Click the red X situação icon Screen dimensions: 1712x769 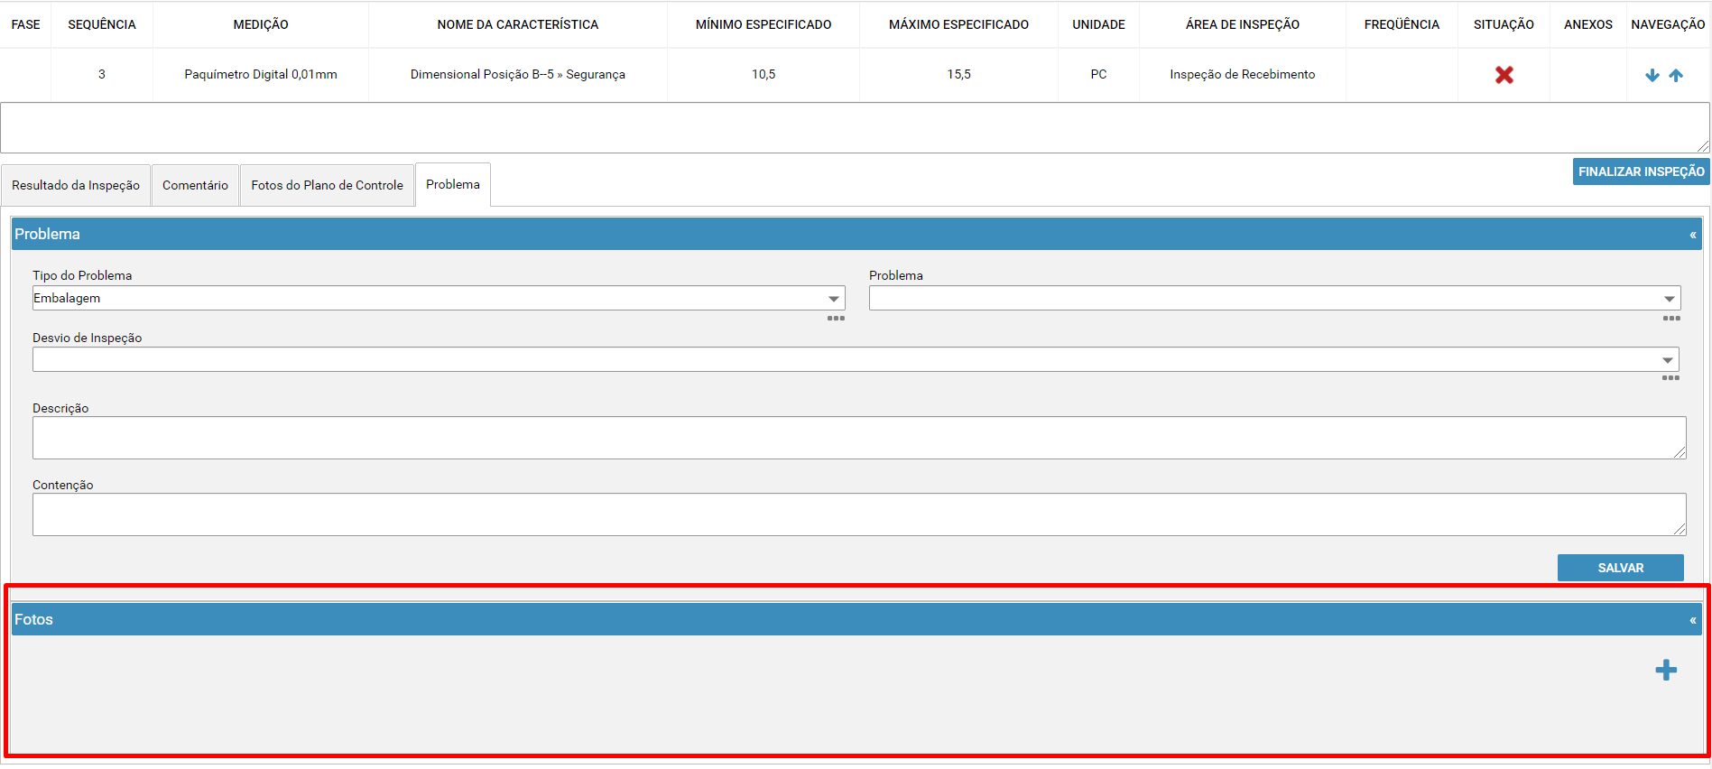pos(1504,75)
